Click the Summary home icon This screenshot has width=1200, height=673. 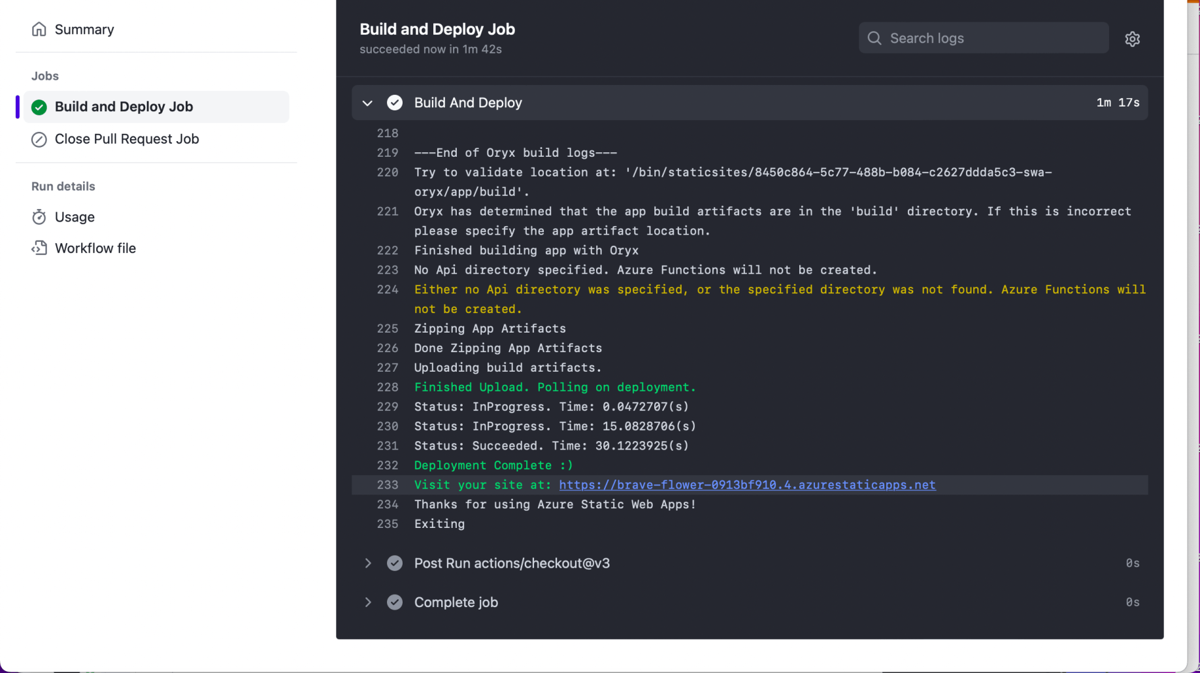pos(39,29)
